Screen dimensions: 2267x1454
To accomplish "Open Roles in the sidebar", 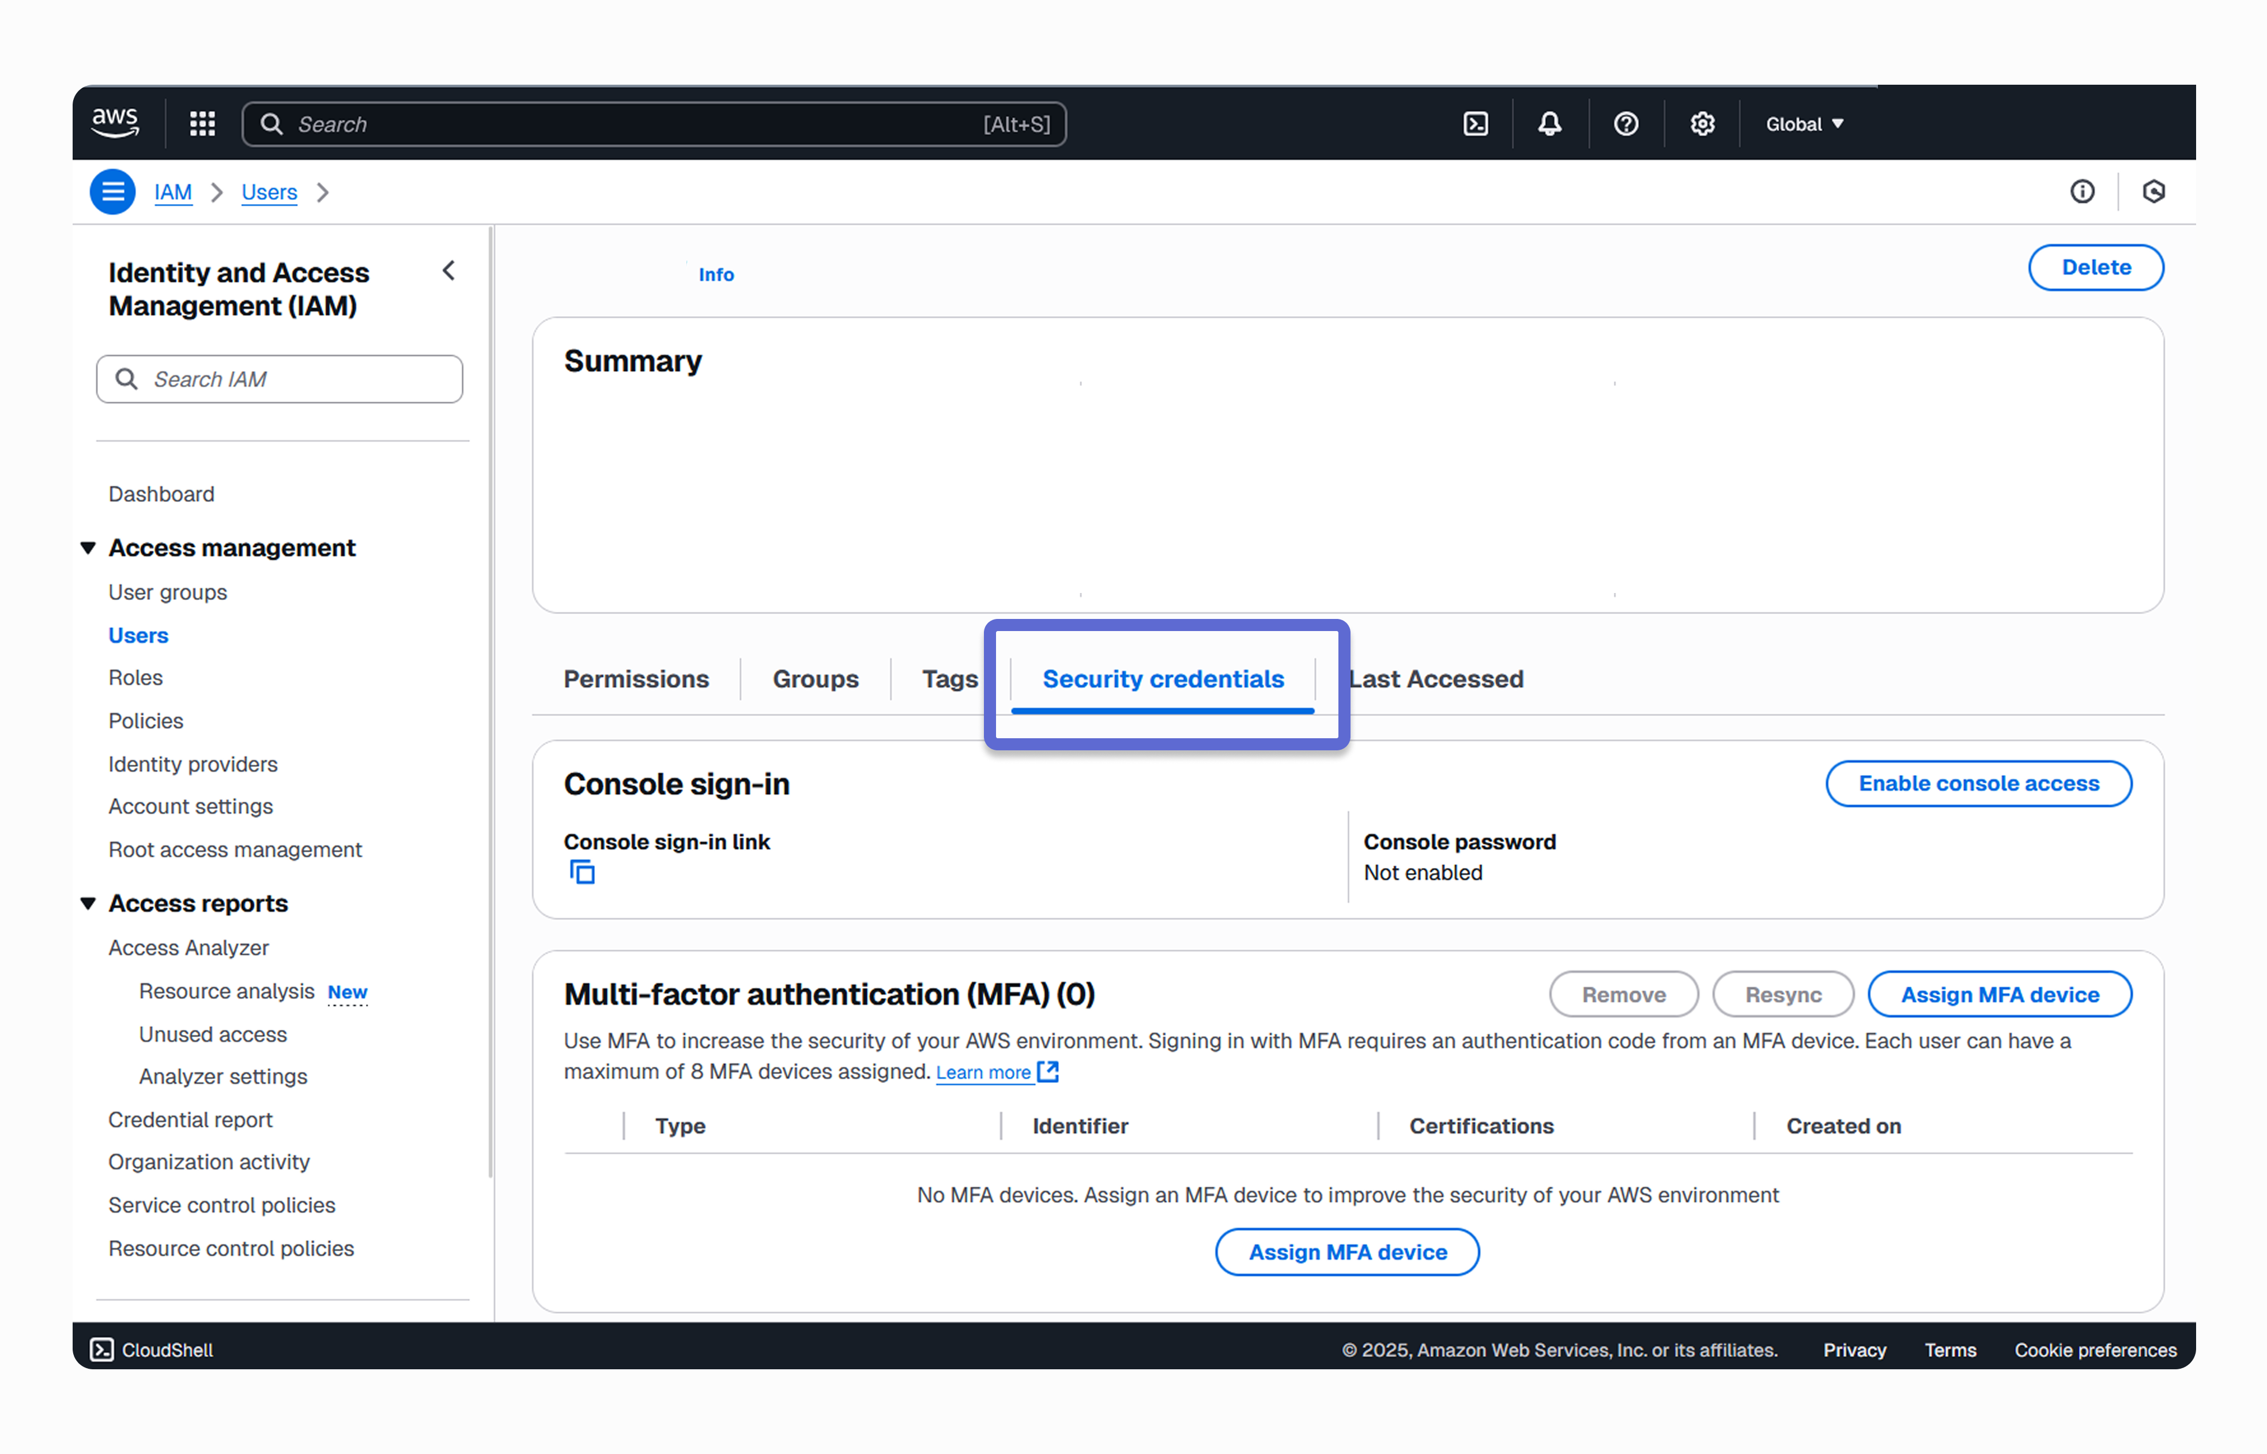I will 135,678.
